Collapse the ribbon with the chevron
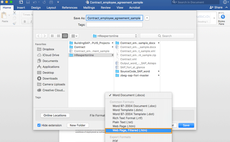The width and height of the screenshot is (230, 142). point(227,7)
